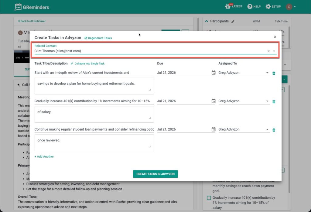Screen dimensions: 311x212
Task: Edit the 401(k) contribution task title
Action: [x=94, y=101]
